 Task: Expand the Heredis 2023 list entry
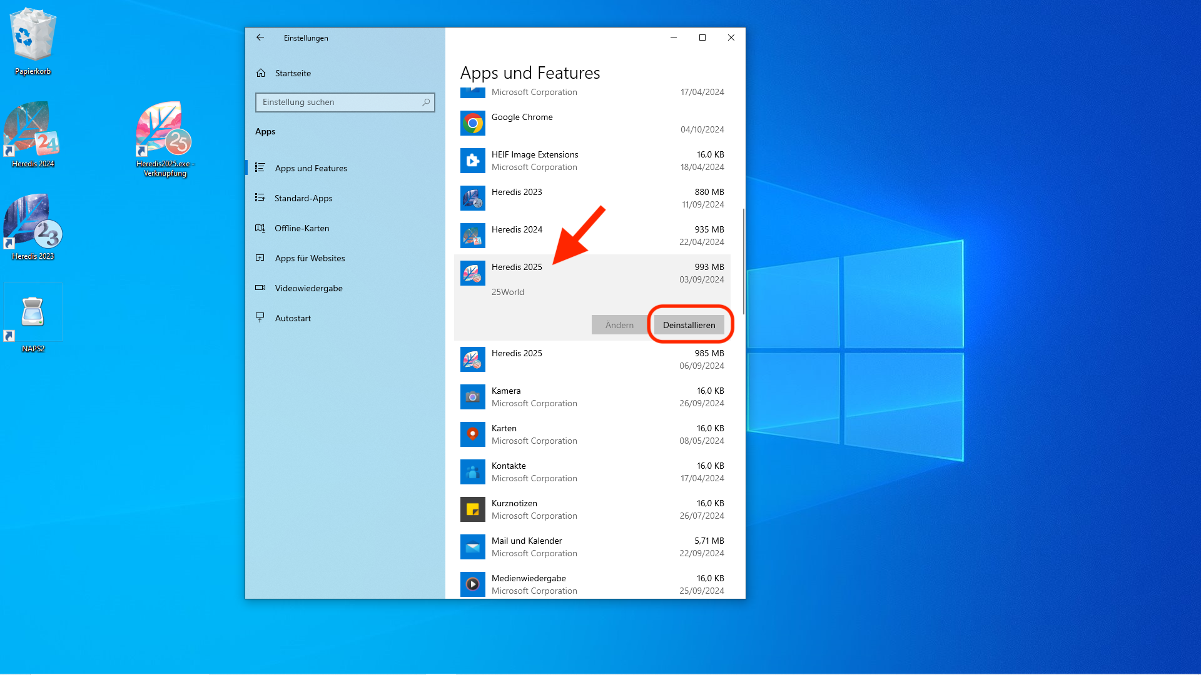563,198
